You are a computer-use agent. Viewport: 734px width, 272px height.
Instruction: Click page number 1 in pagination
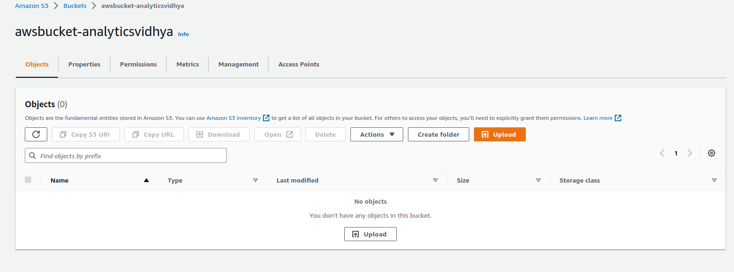[676, 153]
